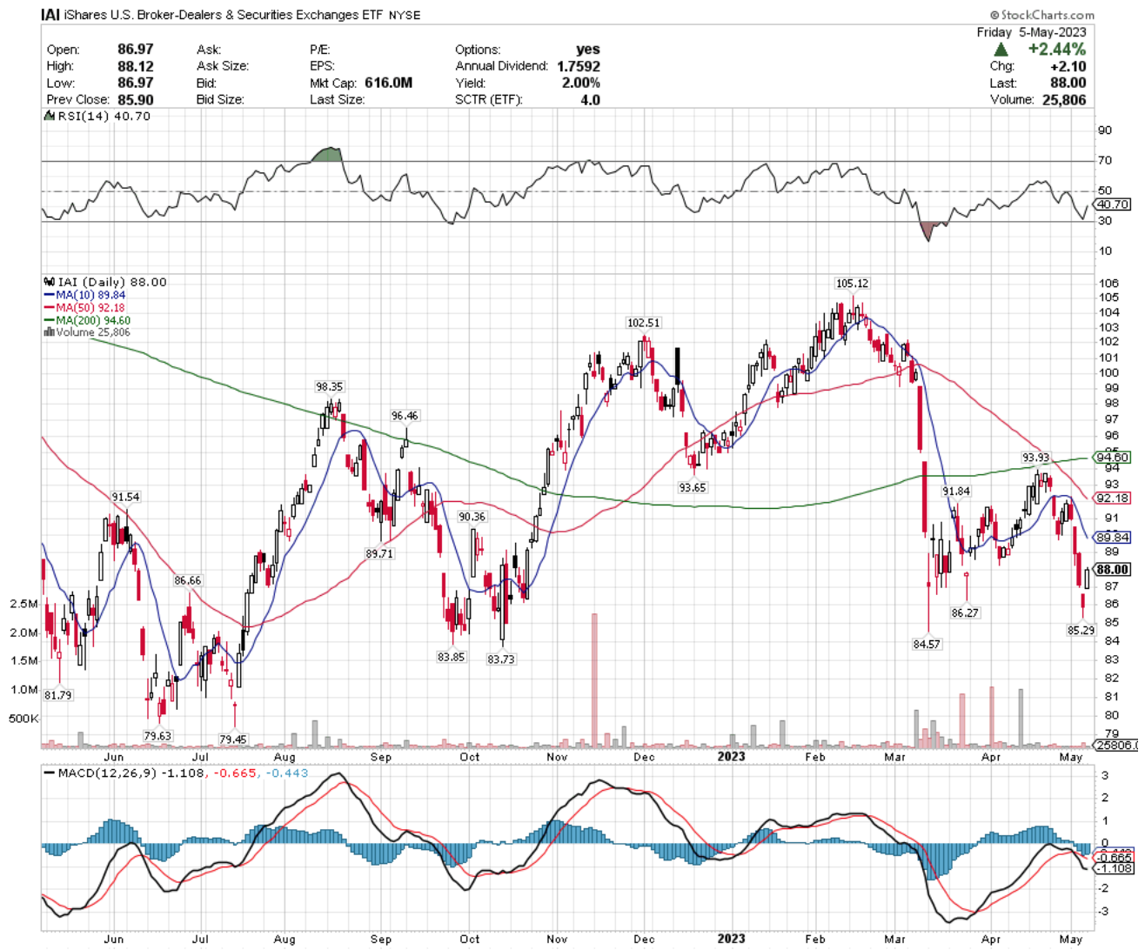
Task: Click the 86.27 low price label
Action: [965, 613]
